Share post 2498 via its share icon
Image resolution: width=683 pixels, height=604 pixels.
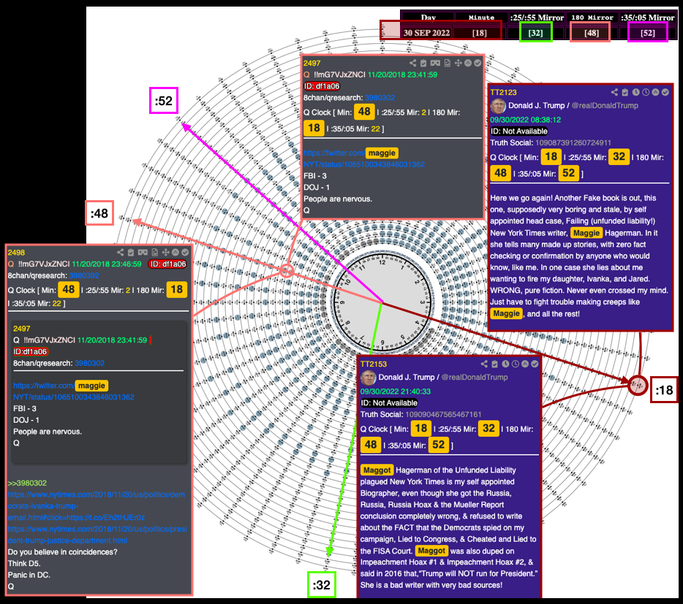tap(120, 252)
